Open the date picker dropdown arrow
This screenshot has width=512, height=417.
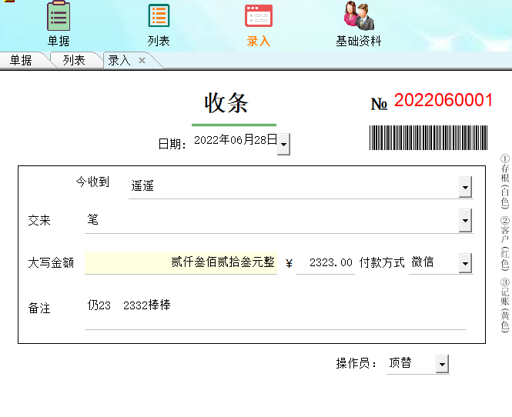(283, 144)
